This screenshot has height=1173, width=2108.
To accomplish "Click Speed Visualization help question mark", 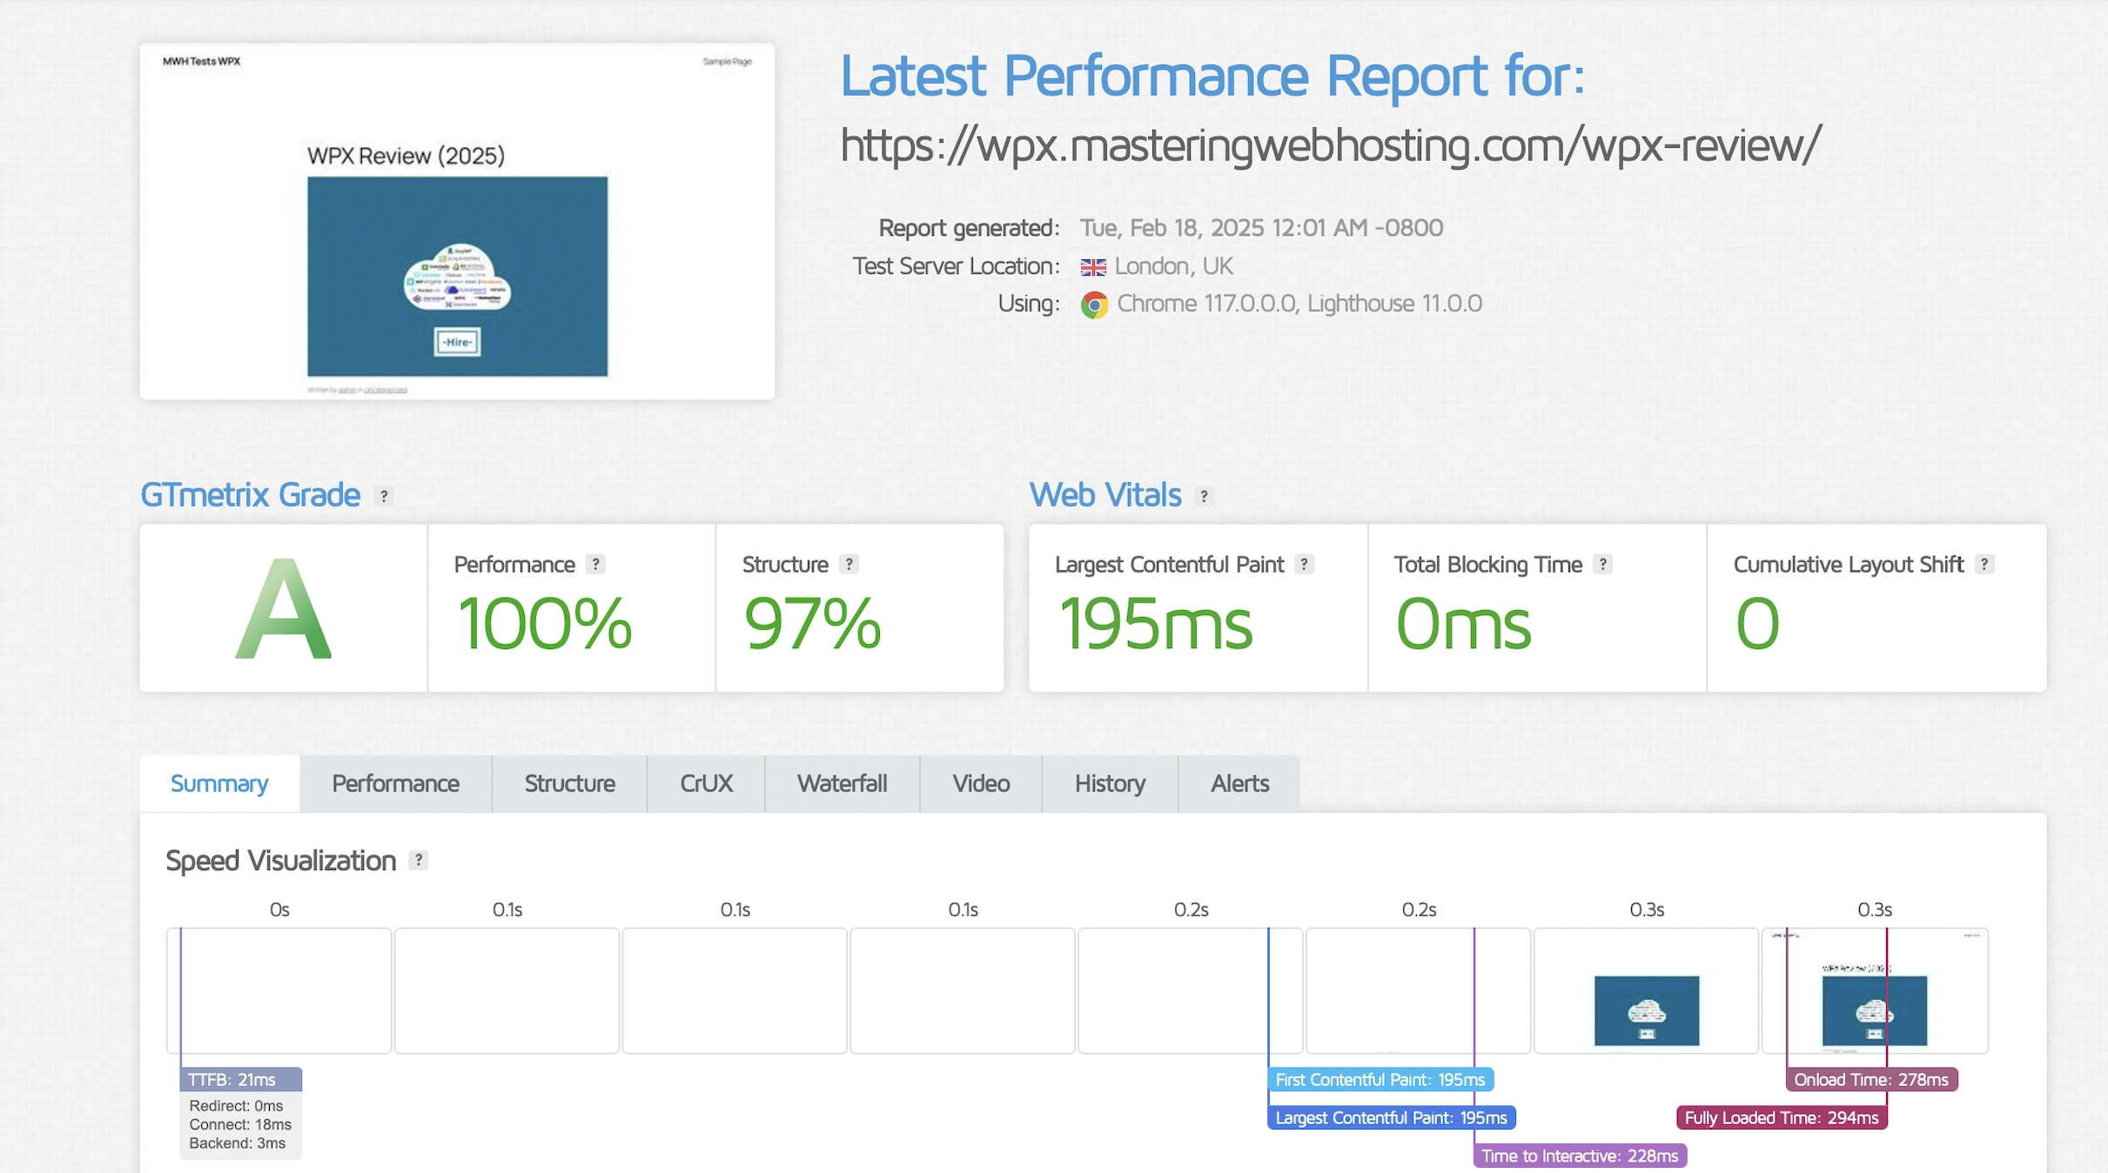I will (x=419, y=860).
